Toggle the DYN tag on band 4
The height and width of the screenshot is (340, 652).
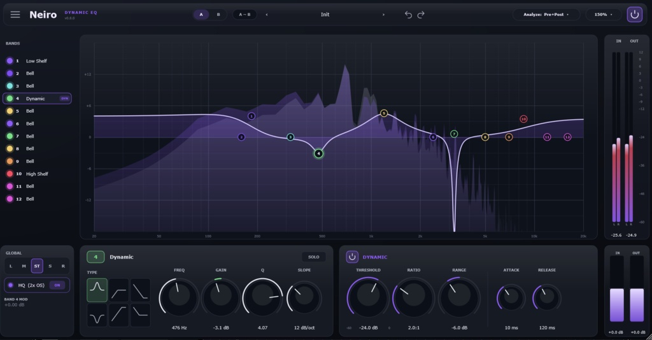64,99
